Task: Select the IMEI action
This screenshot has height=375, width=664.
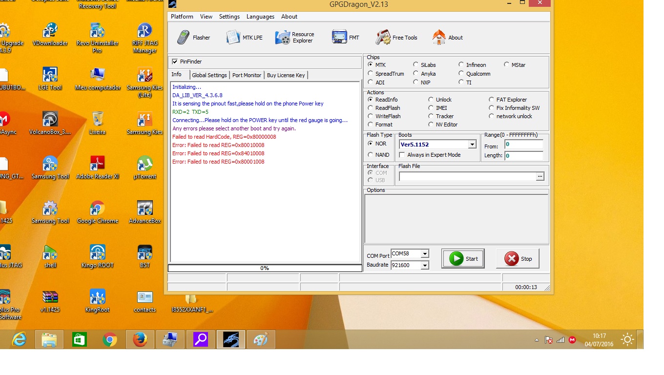Action: pyautogui.click(x=431, y=108)
